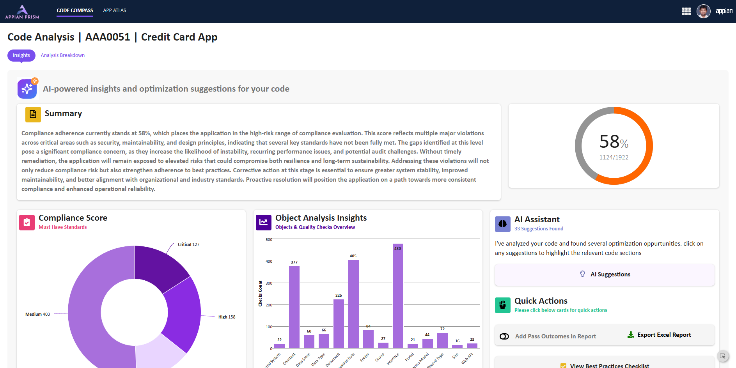
Task: Click the View Best Practices Checklist checkbox
Action: pos(563,366)
